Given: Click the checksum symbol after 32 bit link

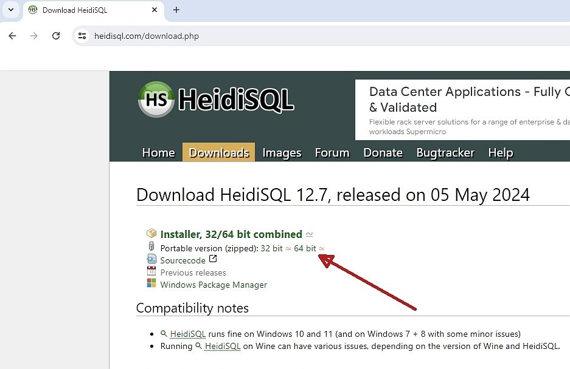Looking at the screenshot, I should coord(288,249).
